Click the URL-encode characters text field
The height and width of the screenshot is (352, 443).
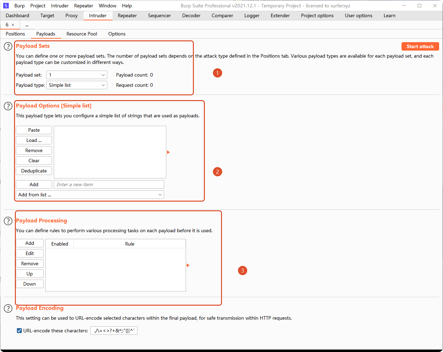point(114,331)
